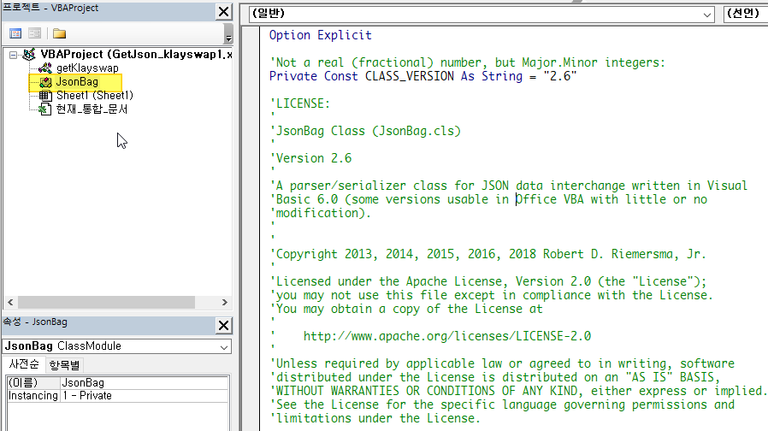Viewport: 768px width, 431px height.
Task: Click the CLASS_VERSION constant declaration line
Action: [422, 76]
